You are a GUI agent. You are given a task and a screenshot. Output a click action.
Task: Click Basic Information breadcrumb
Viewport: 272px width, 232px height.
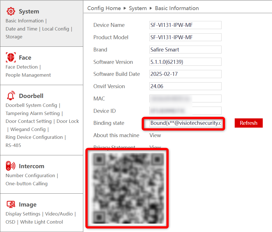[177, 8]
